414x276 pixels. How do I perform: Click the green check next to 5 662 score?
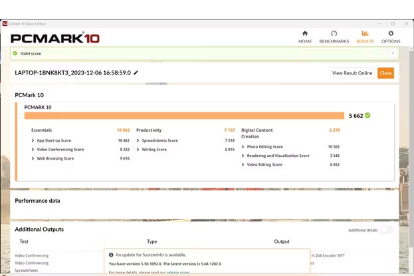pos(367,116)
